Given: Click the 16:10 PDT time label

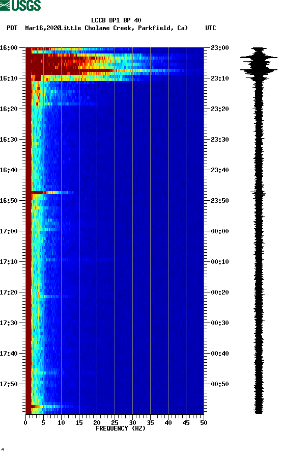Looking at the screenshot, I should coord(9,78).
